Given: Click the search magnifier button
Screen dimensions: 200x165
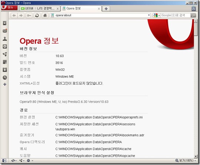Looking at the screenshot, I should (x=193, y=16).
